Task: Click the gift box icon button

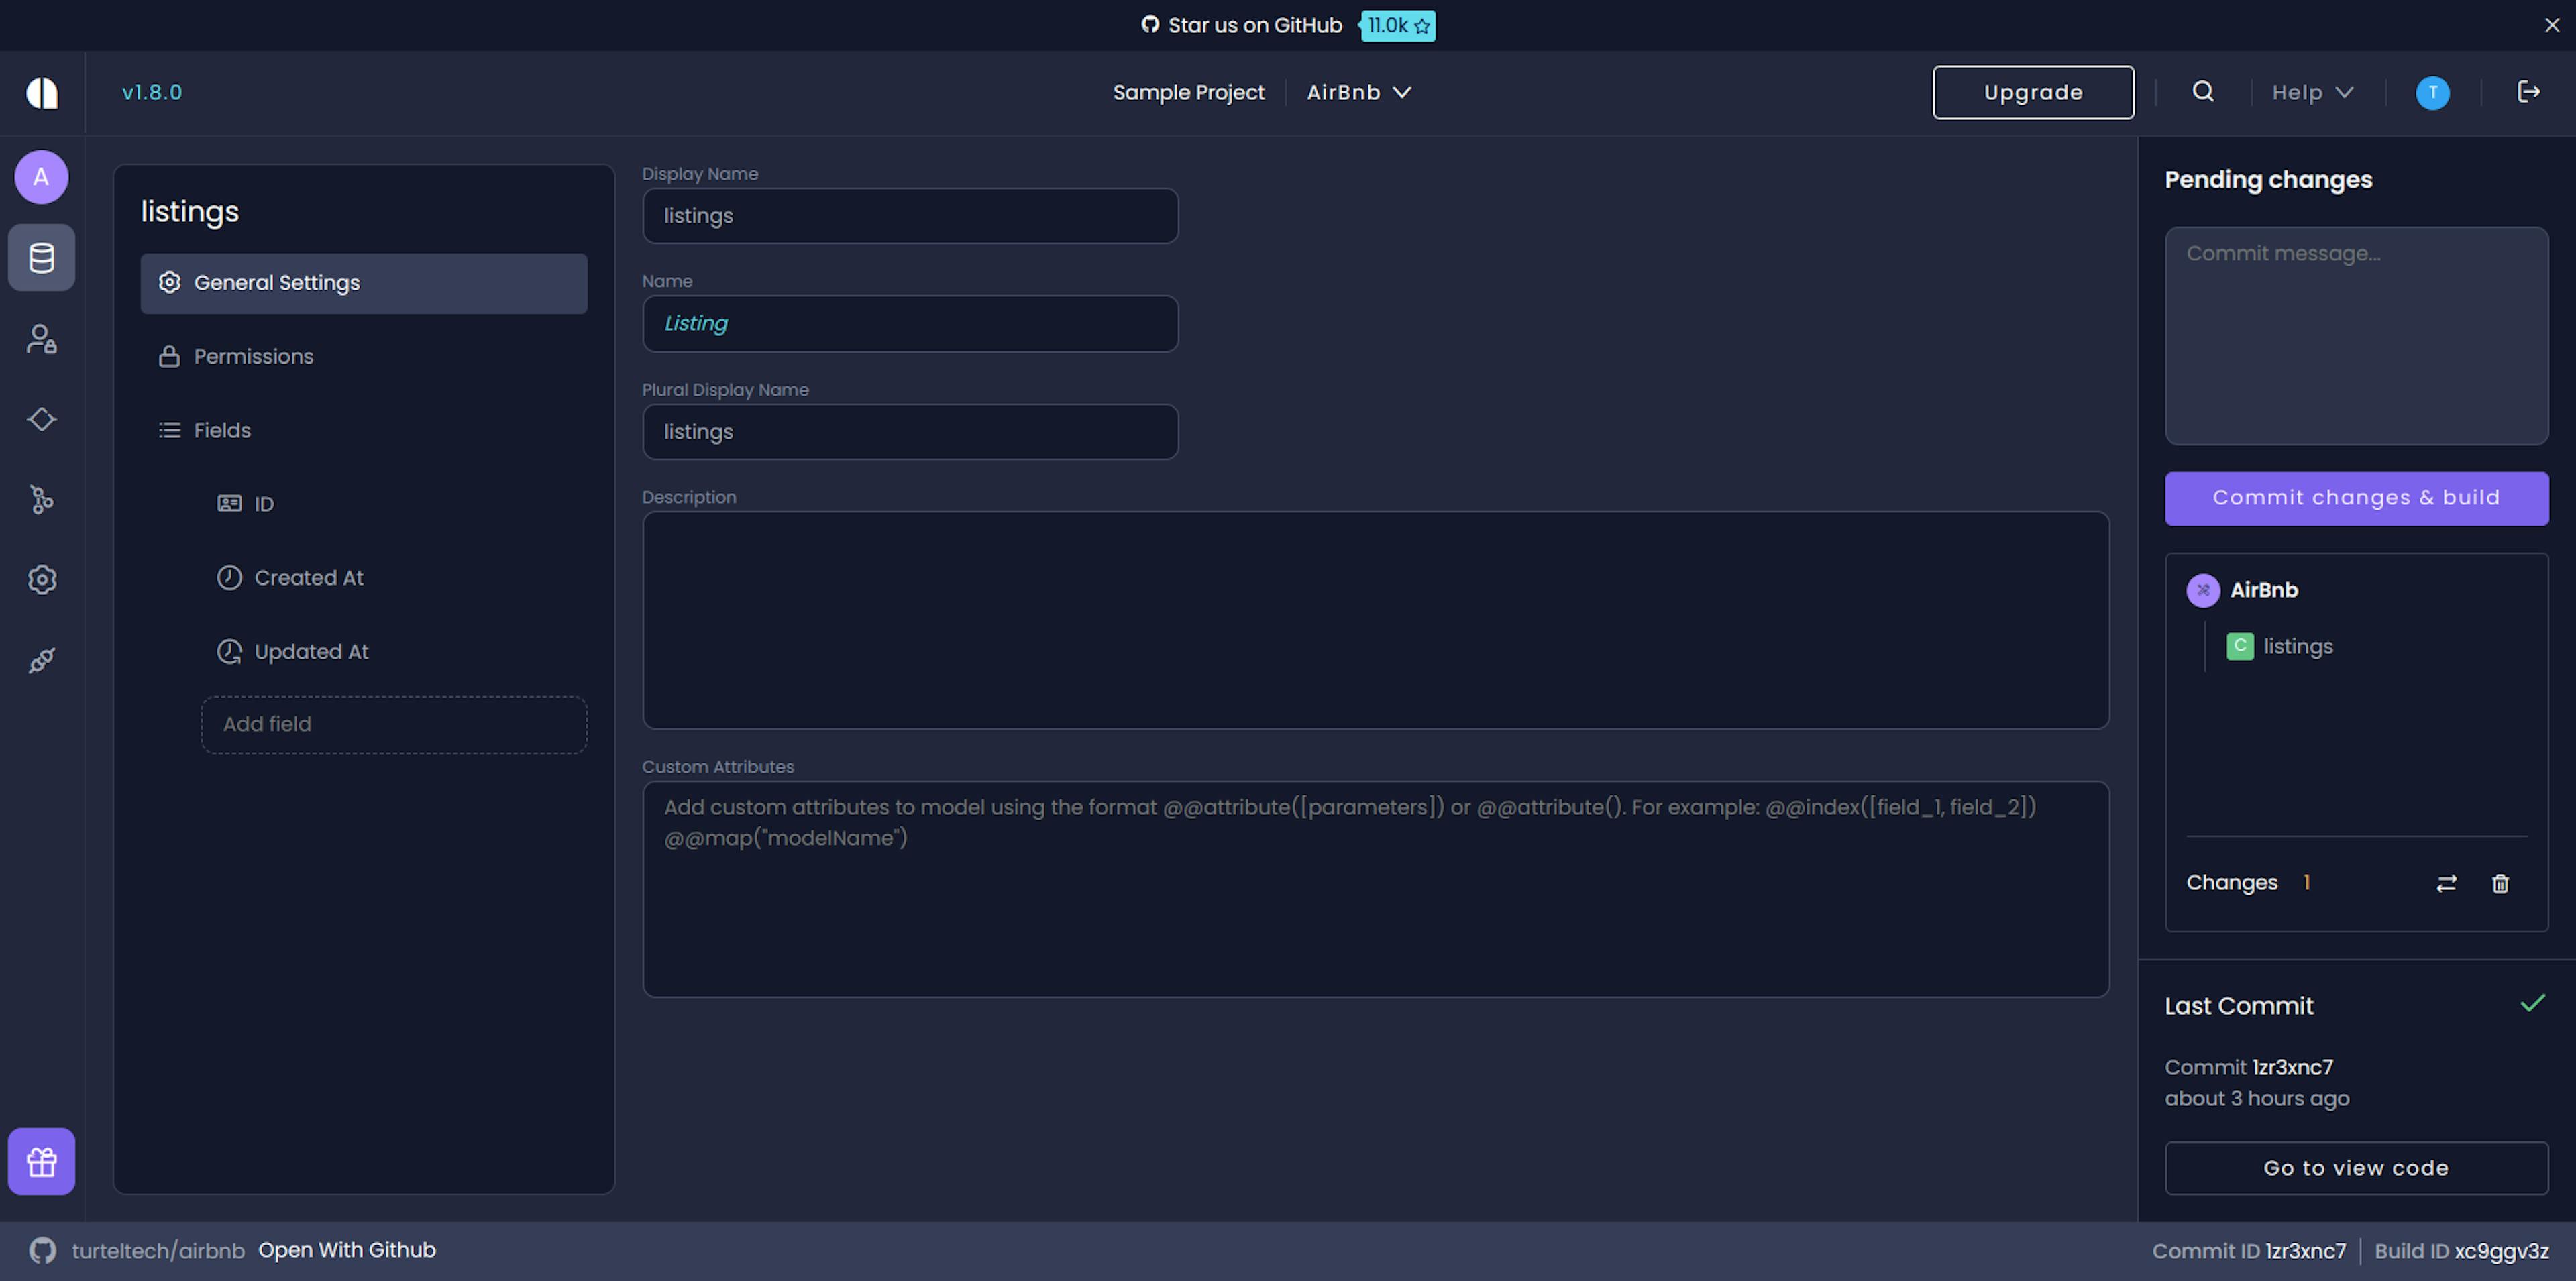Action: pyautogui.click(x=42, y=1162)
